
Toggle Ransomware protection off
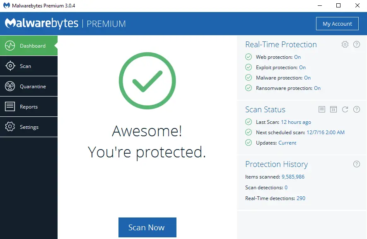tap(318, 88)
